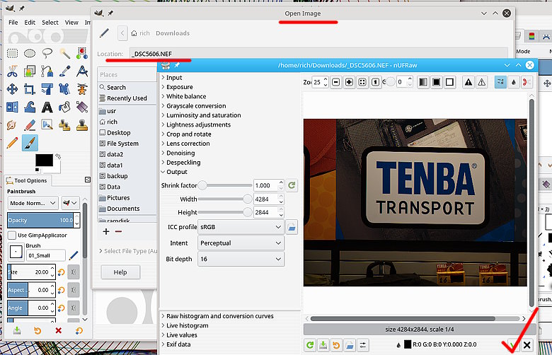The height and width of the screenshot is (355, 552).
Task: Toggle the highlighted blue channel options button
Action: [500, 82]
